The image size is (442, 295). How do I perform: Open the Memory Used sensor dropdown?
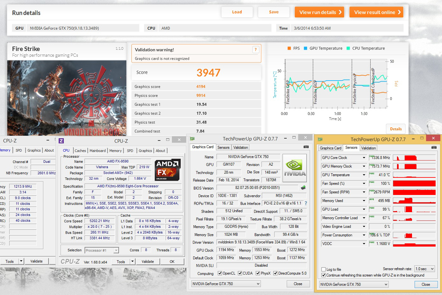coord(364,201)
